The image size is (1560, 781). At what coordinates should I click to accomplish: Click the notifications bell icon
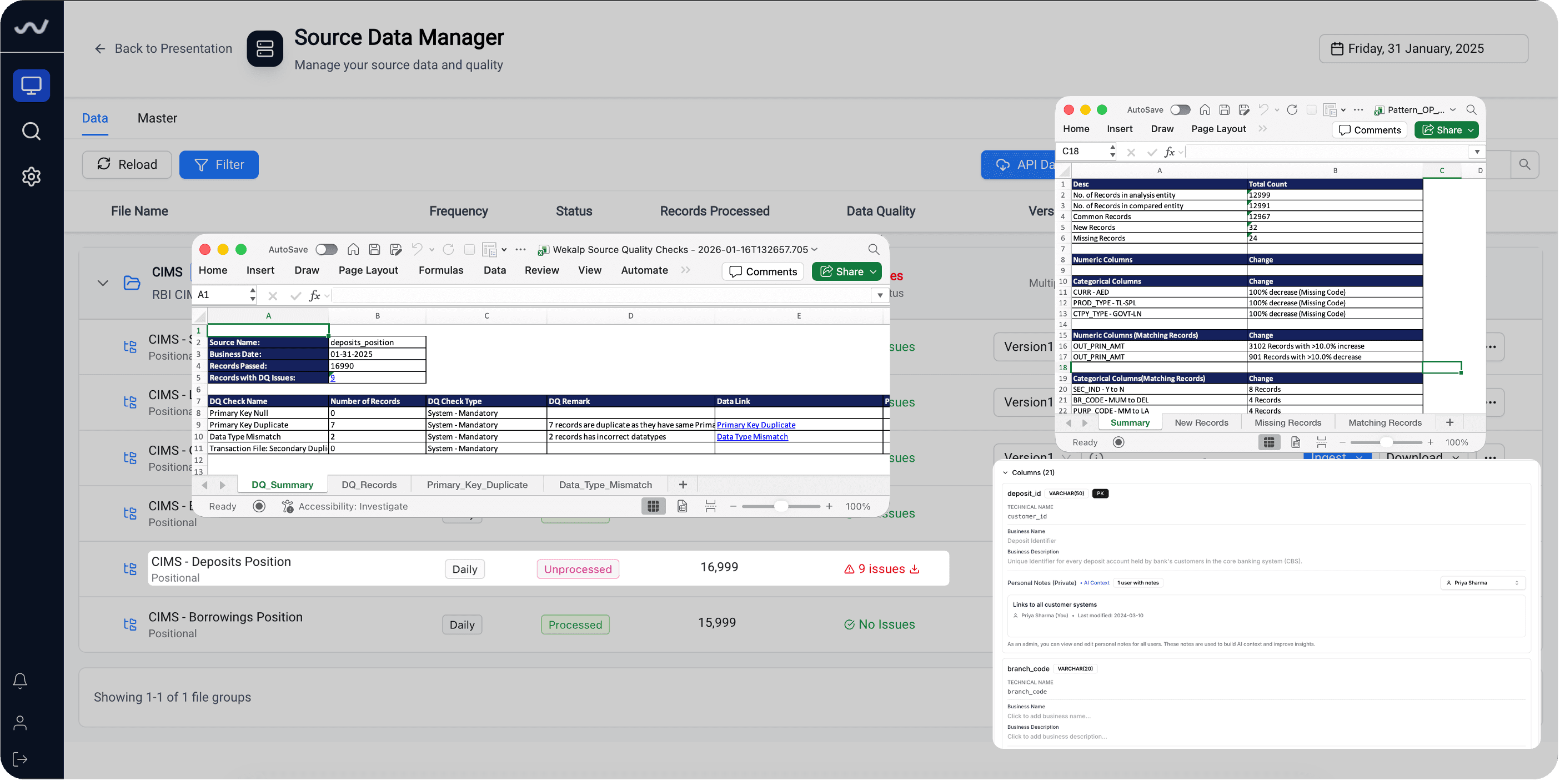coord(20,681)
